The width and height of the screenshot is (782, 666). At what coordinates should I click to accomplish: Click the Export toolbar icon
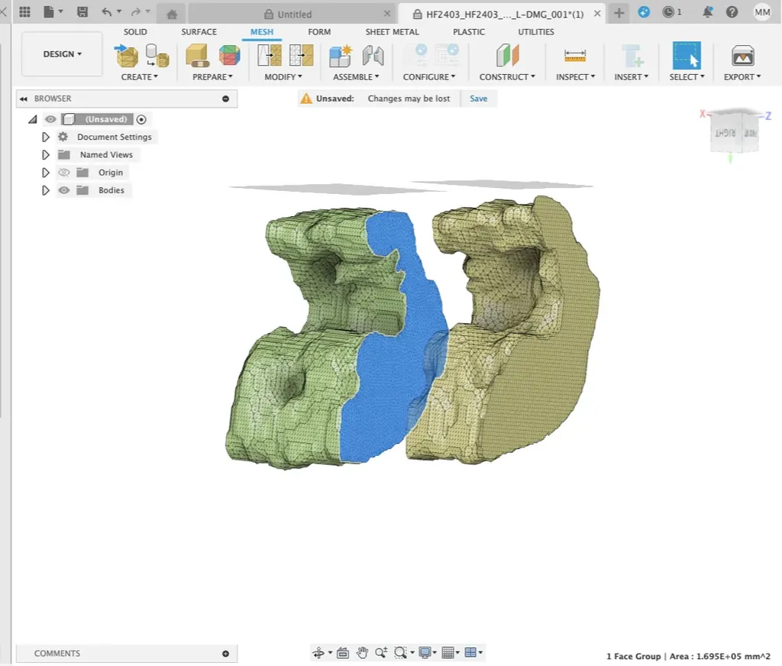point(742,56)
